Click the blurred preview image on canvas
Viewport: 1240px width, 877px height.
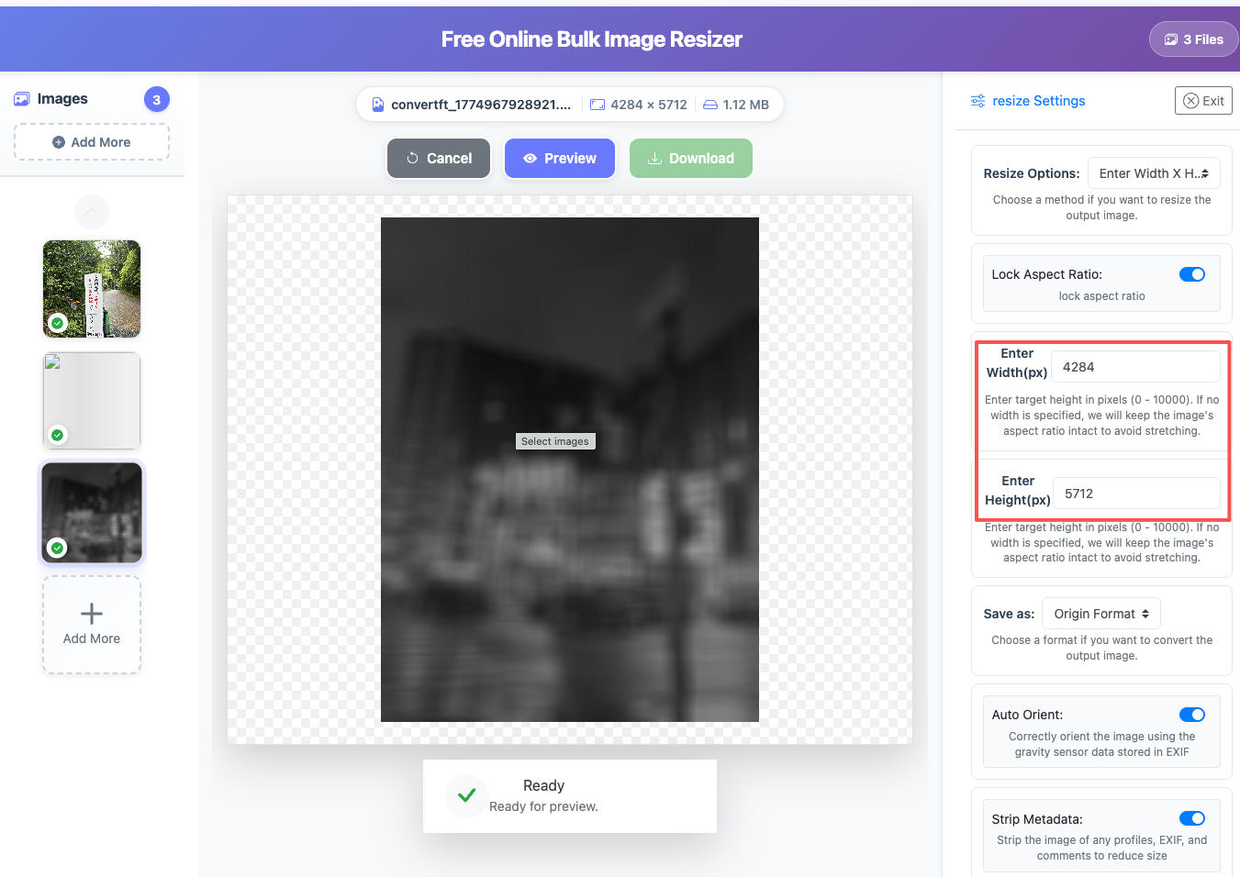pos(570,470)
